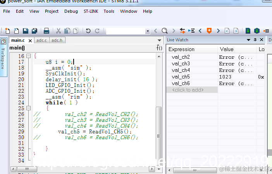The height and width of the screenshot is (174, 272).
Task: Open the Project menu
Action: tap(52, 11)
